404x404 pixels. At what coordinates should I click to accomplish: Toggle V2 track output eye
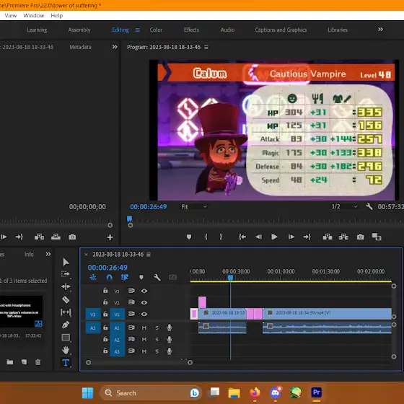click(x=144, y=302)
